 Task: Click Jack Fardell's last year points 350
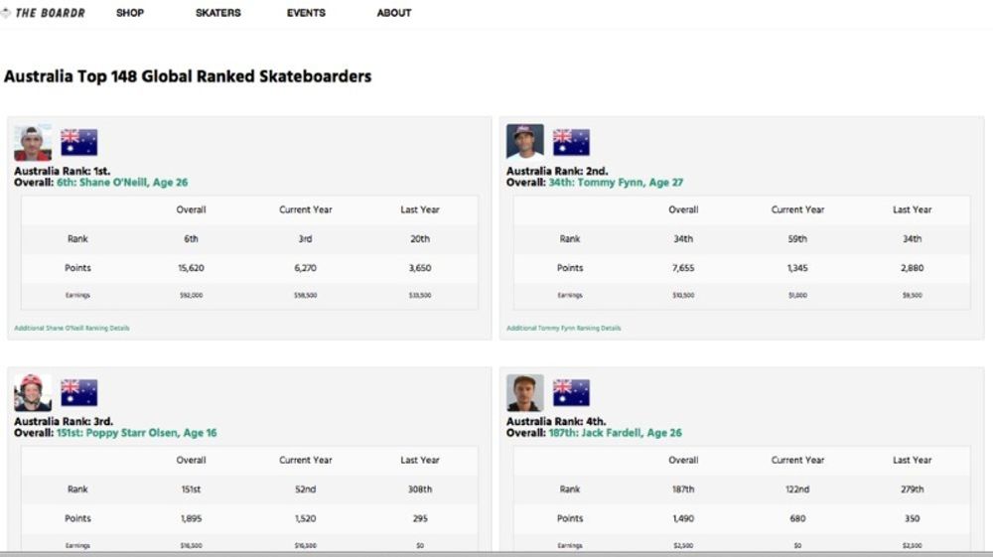(x=912, y=518)
